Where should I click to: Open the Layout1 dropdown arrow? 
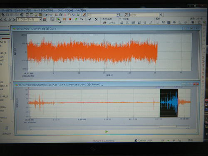pyautogui.click(x=160, y=15)
